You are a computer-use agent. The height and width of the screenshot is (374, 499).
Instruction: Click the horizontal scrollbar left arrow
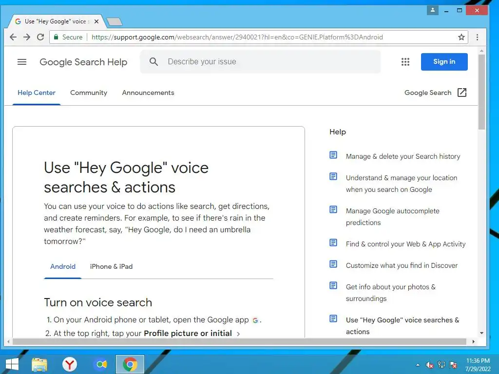[8, 341]
